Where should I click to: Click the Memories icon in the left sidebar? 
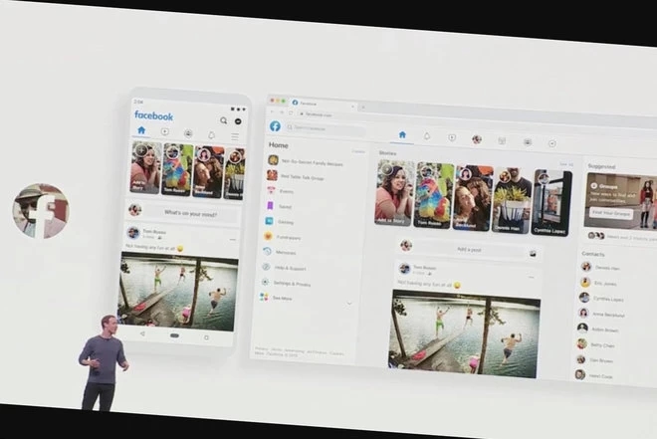point(269,252)
